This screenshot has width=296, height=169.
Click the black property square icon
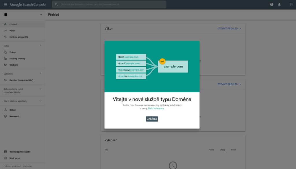click(6, 14)
